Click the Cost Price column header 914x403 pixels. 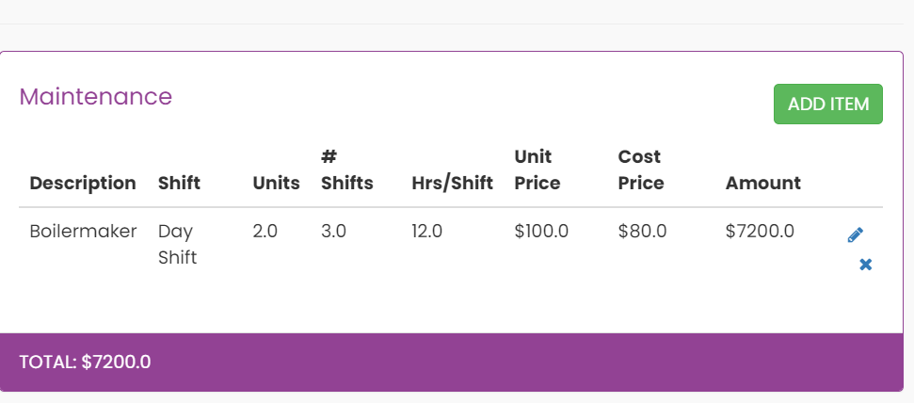[x=641, y=169]
